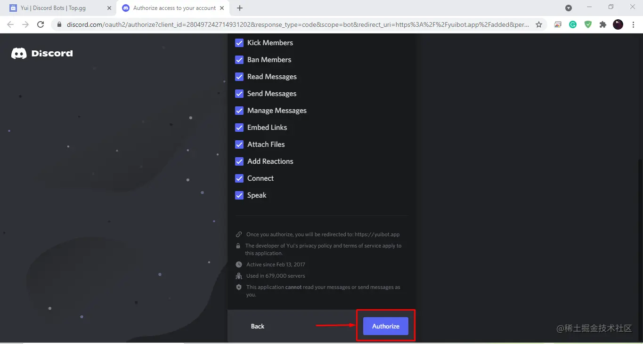Image resolution: width=643 pixels, height=344 pixels.
Task: Click the redirect notice text yuibot.app
Action: click(323, 234)
